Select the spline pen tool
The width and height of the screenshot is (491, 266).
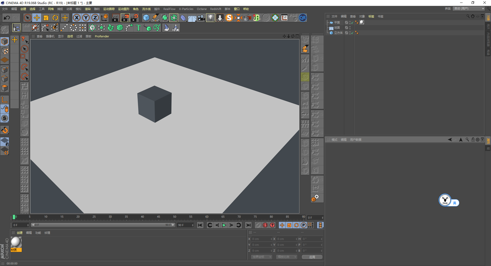click(155, 18)
